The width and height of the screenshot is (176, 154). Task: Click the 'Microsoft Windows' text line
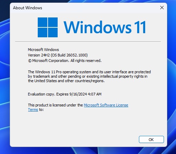pos(43,50)
